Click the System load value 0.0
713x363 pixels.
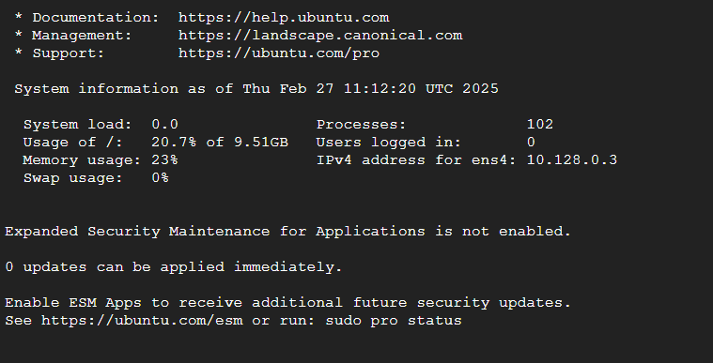click(164, 125)
